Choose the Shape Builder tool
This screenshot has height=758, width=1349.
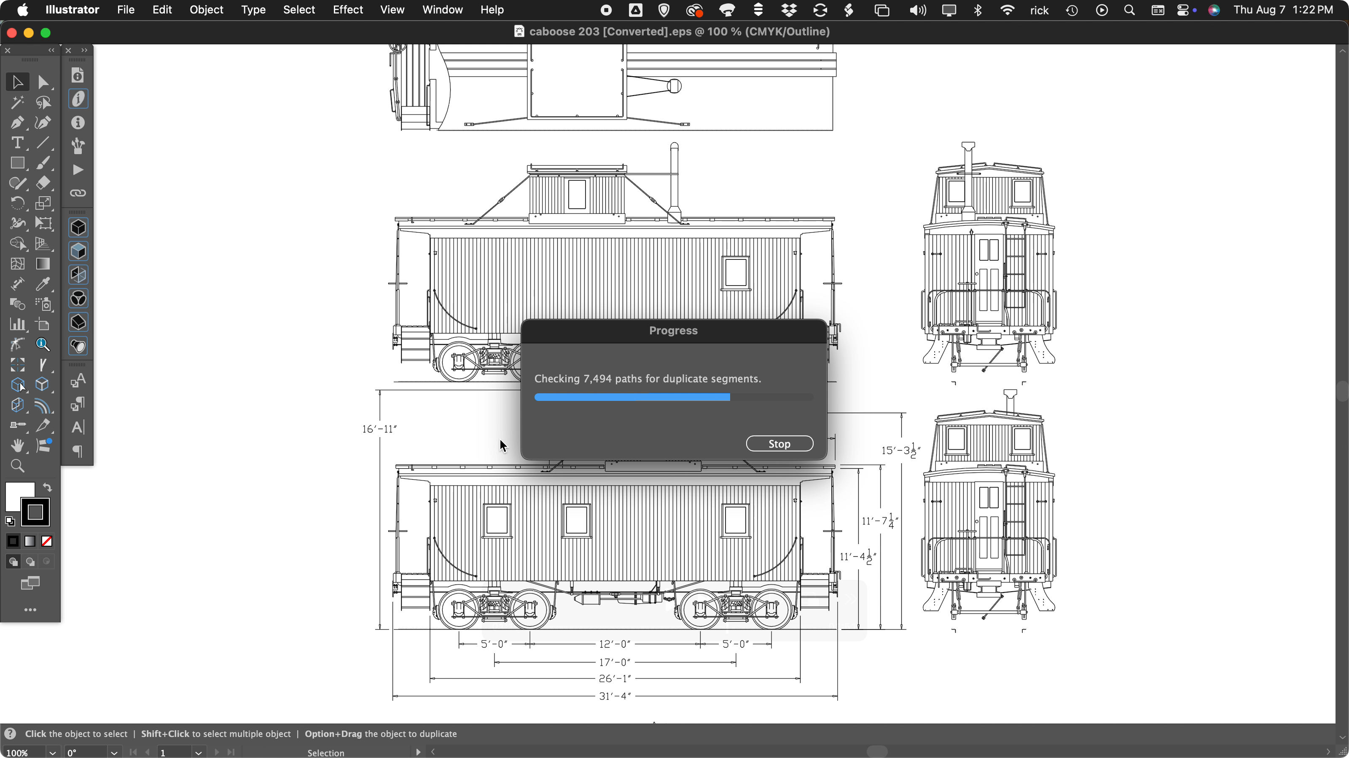pos(17,244)
